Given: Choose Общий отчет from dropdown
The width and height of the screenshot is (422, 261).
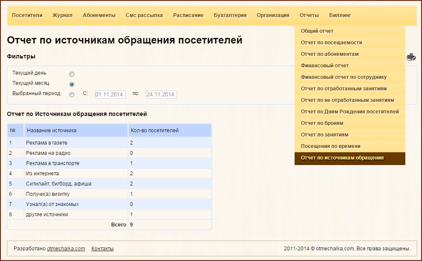Looking at the screenshot, I should click(x=350, y=31).
